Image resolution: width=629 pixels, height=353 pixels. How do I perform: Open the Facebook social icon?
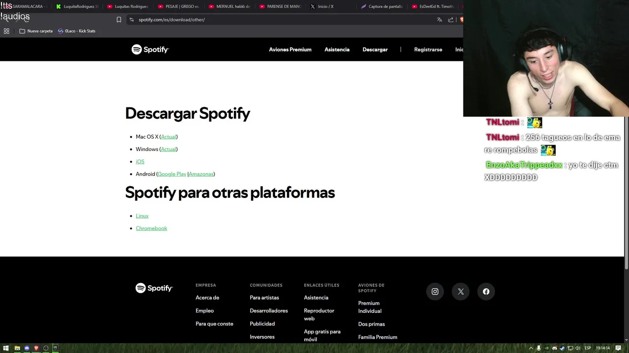[x=486, y=291]
